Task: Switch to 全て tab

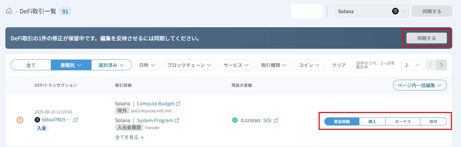Action: (x=31, y=65)
